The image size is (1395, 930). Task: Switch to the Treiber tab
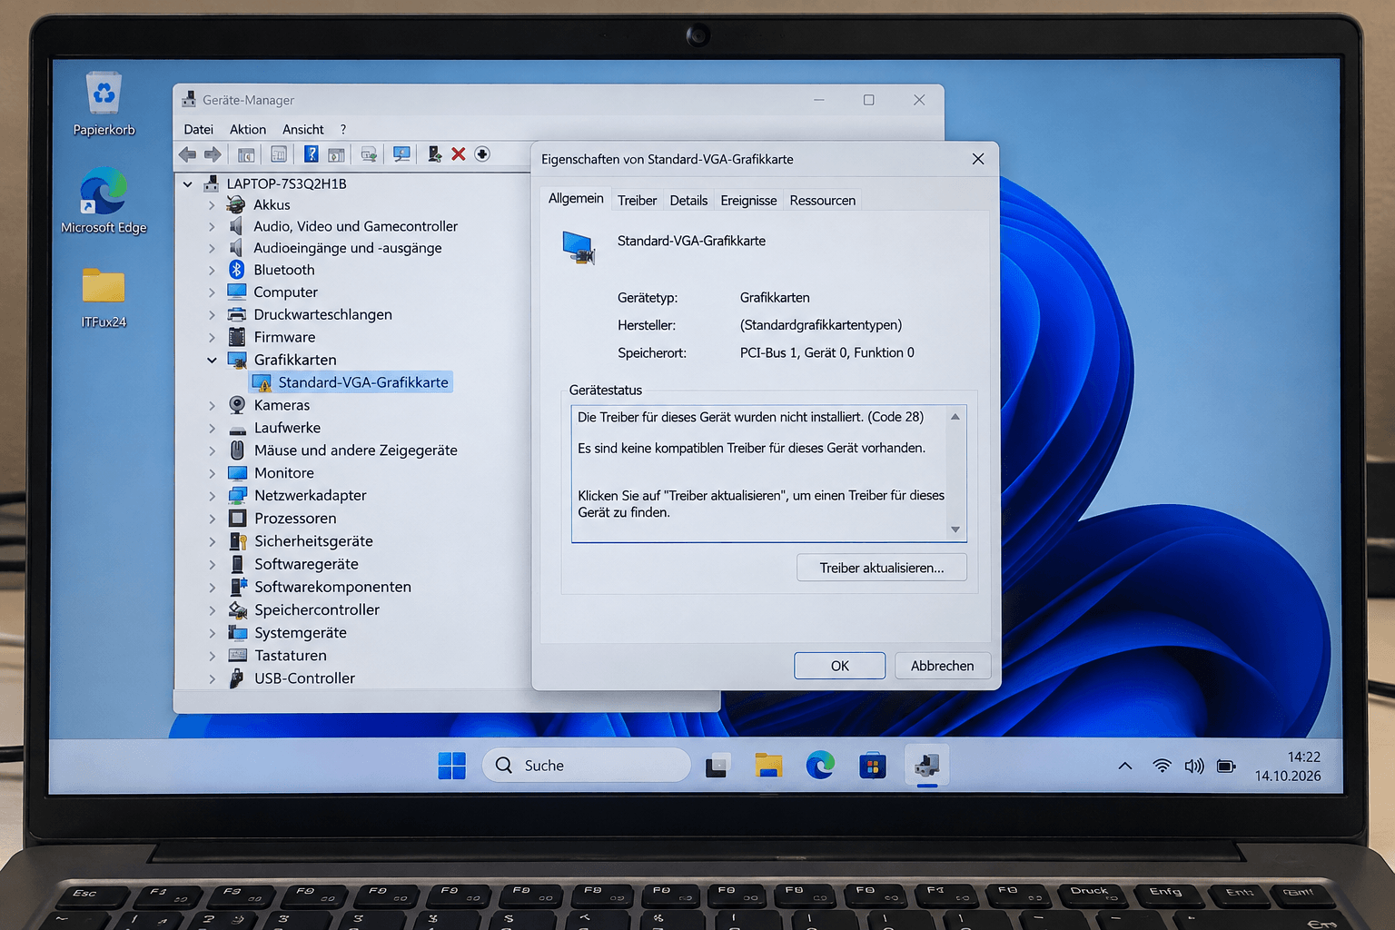click(x=637, y=200)
